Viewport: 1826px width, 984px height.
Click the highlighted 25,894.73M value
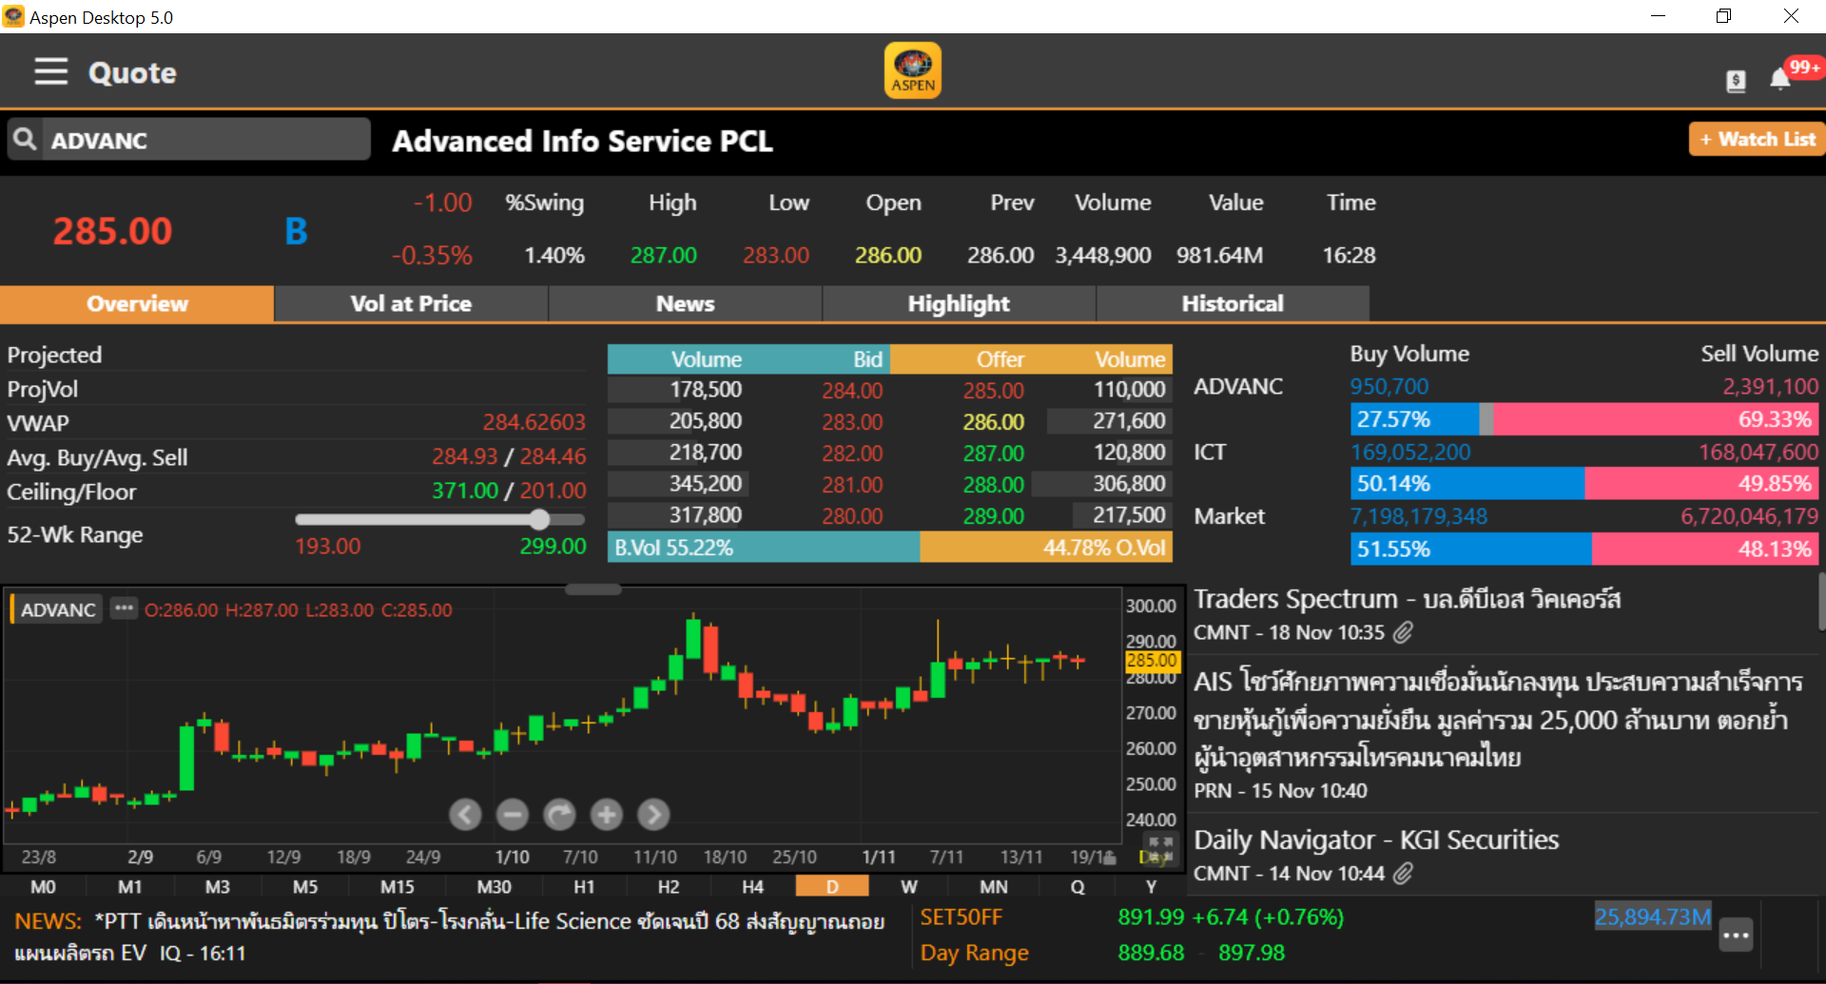click(1653, 917)
